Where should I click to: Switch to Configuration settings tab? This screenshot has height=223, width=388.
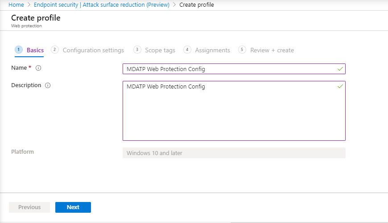point(93,50)
